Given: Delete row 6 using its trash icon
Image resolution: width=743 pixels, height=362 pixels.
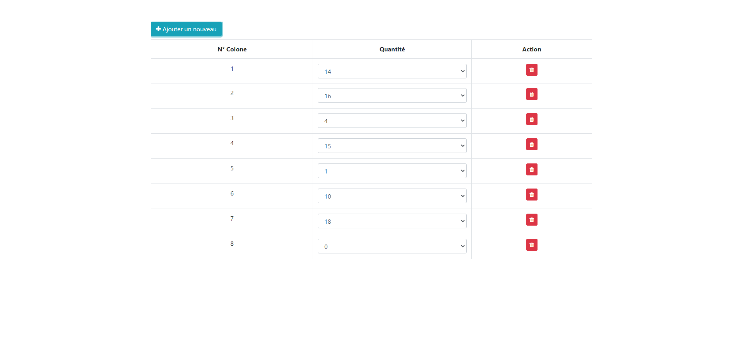Looking at the screenshot, I should [532, 194].
